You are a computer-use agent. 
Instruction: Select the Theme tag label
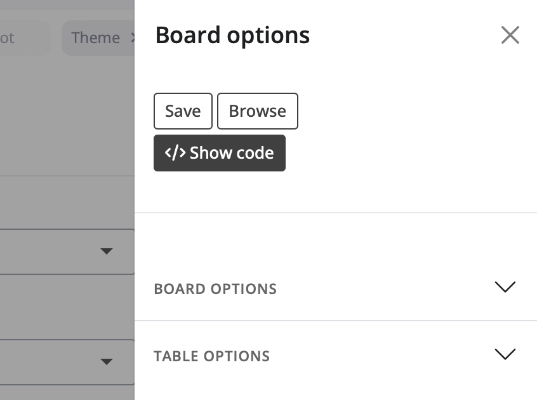point(95,38)
